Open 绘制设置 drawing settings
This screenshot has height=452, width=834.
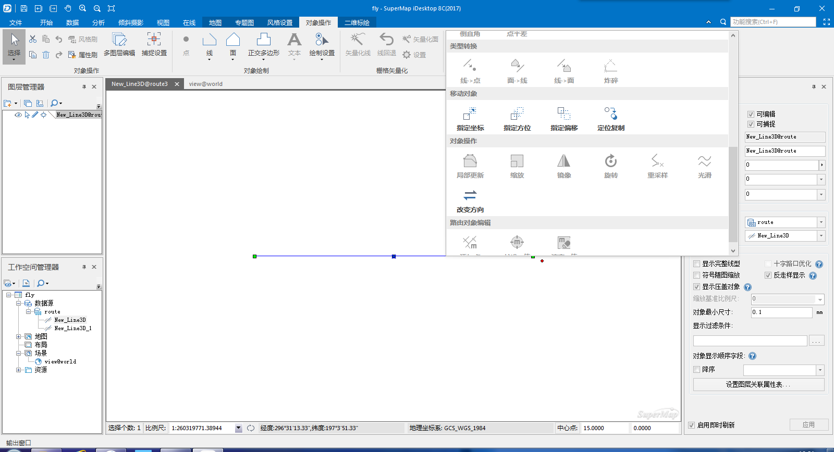(322, 46)
